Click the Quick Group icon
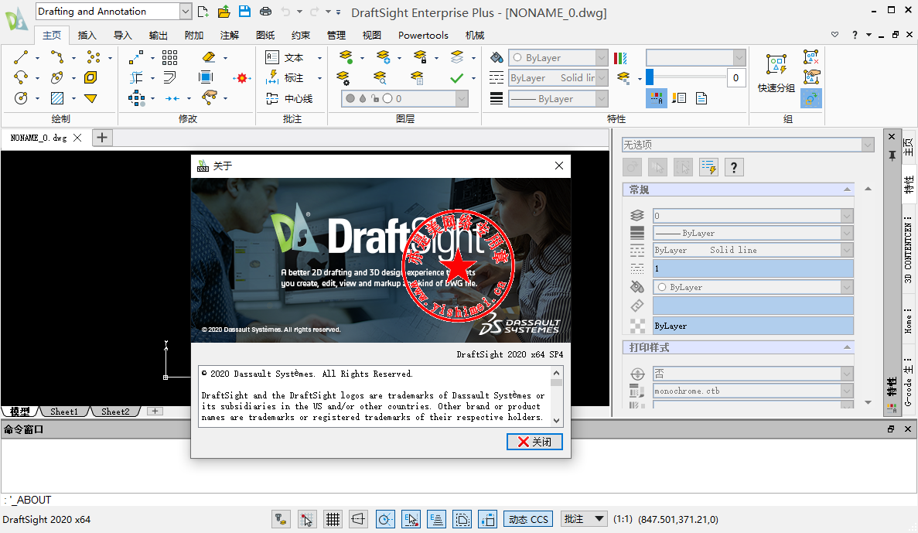Screen dimensions: 918x533 pos(776,64)
